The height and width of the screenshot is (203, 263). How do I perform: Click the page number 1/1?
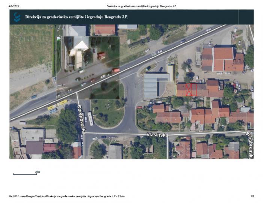[x=252, y=196]
